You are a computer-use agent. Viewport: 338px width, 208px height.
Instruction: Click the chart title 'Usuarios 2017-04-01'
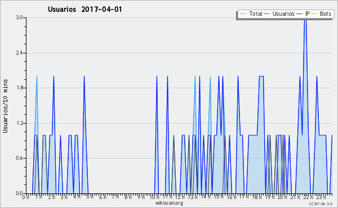84,10
